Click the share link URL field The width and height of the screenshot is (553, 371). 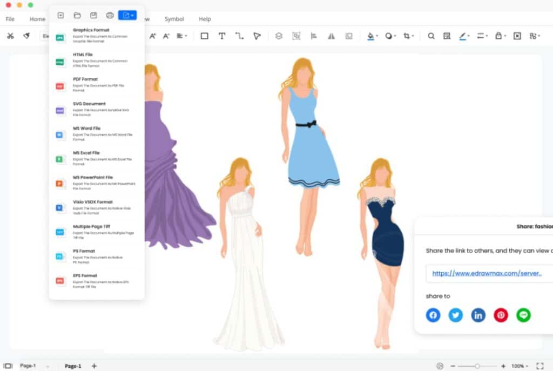[x=489, y=273]
